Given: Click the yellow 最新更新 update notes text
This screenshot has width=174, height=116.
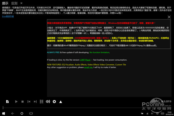Looking at the screenshot, I should tap(108, 39).
